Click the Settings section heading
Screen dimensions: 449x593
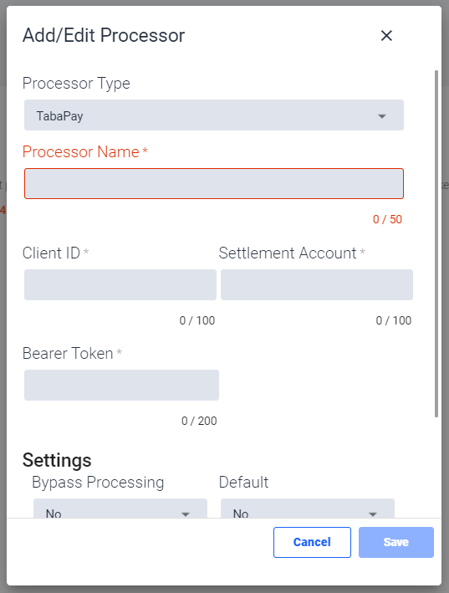pyautogui.click(x=57, y=460)
